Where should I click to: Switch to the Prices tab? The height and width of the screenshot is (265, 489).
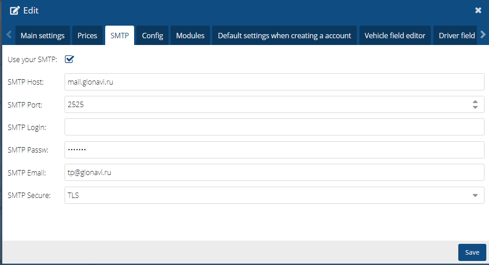[x=87, y=36]
